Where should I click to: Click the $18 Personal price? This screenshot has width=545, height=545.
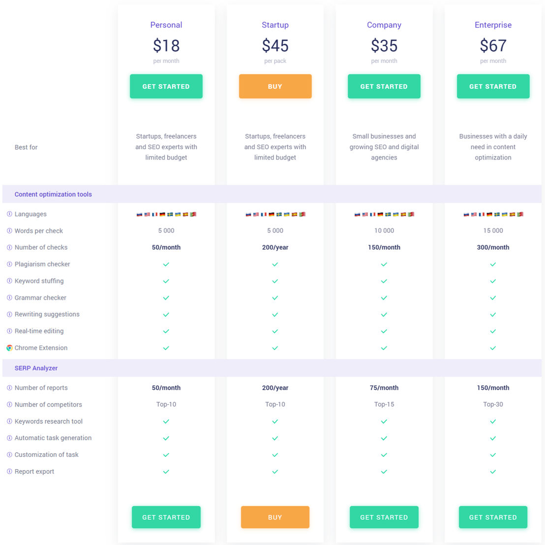coord(166,46)
